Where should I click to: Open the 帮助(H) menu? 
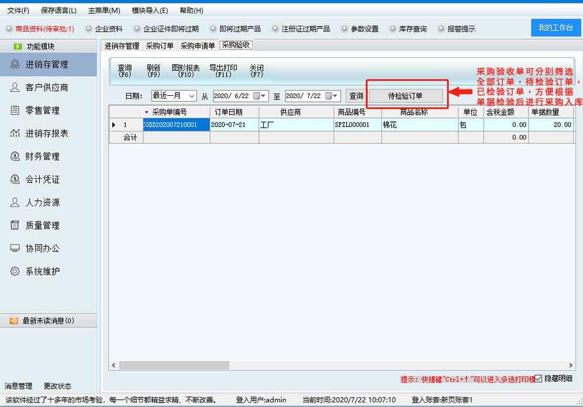click(x=191, y=11)
